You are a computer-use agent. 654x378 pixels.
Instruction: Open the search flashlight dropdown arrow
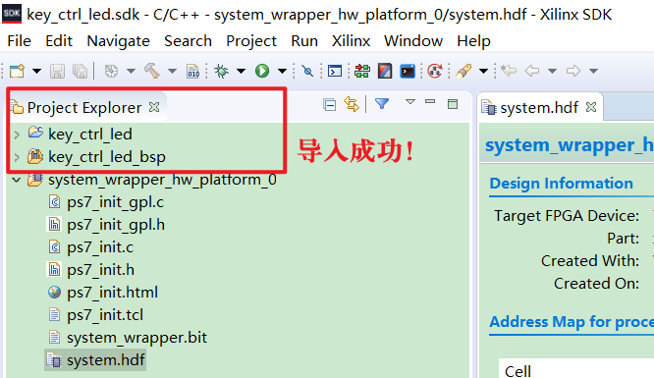pos(483,72)
